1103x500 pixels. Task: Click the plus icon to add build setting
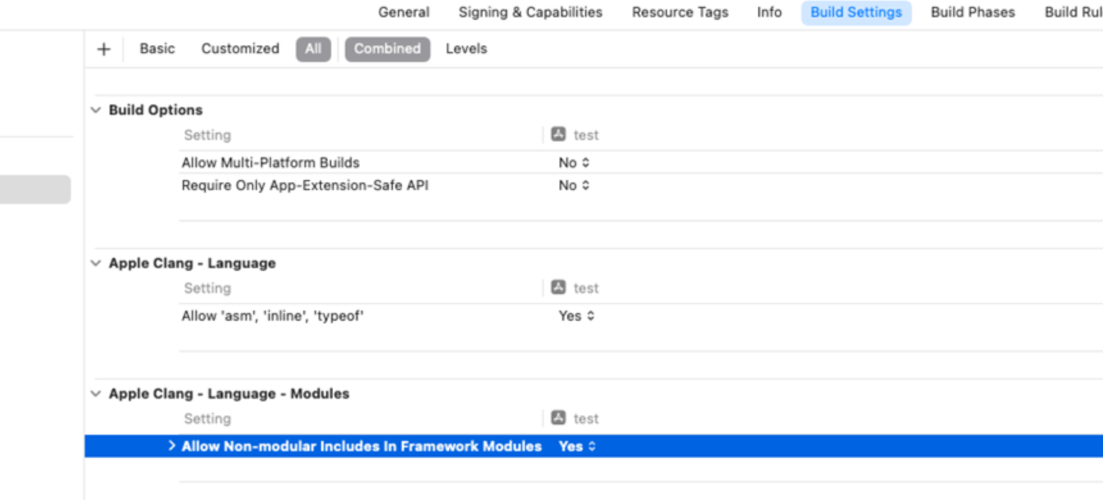point(104,49)
